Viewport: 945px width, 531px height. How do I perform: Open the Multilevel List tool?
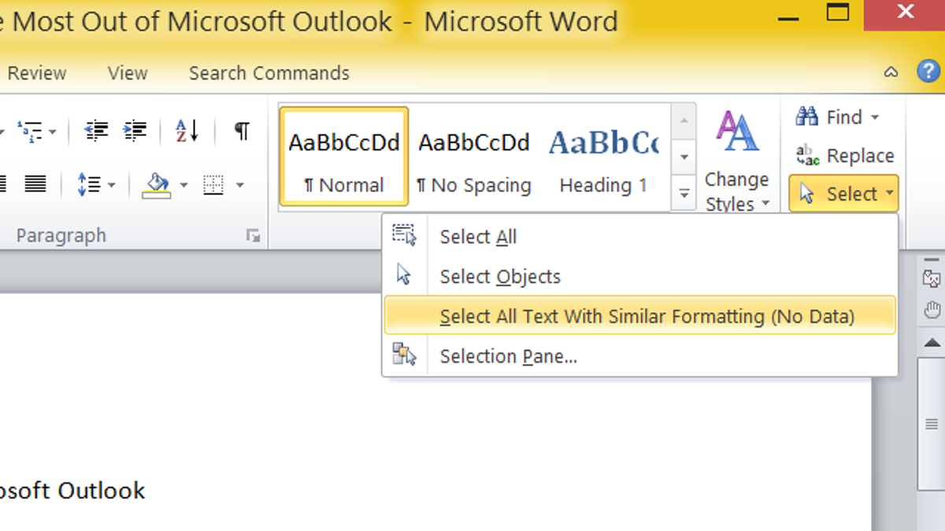pyautogui.click(x=30, y=131)
